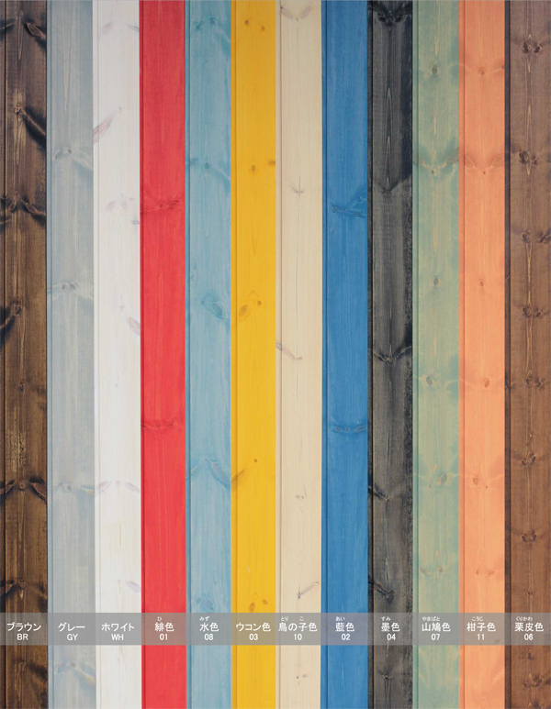Click the 山鳩色 07 label
The width and height of the screenshot is (551, 709).
coord(435,630)
